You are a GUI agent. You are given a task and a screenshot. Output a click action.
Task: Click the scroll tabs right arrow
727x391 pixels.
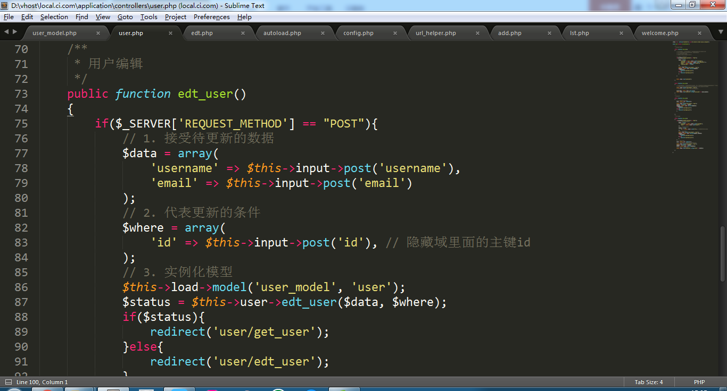click(x=14, y=32)
